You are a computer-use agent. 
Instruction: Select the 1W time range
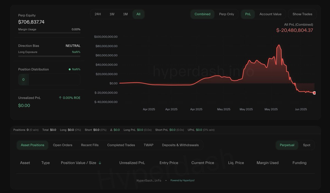(112, 14)
